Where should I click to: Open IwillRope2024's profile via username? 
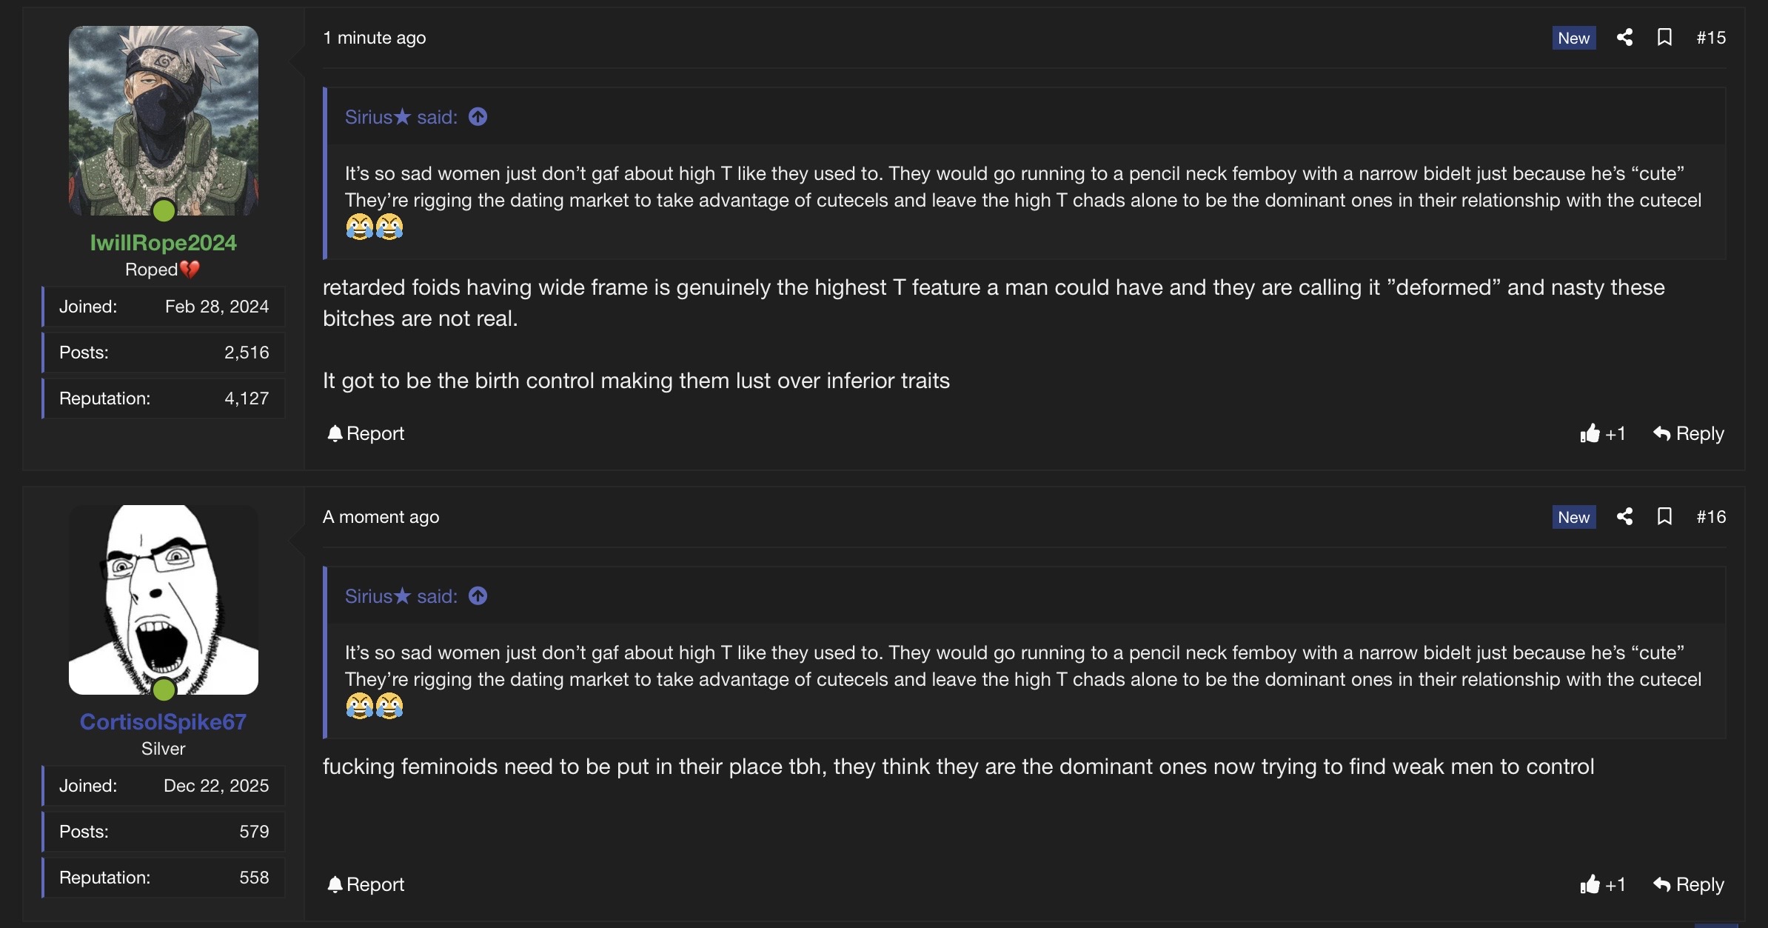(x=163, y=243)
